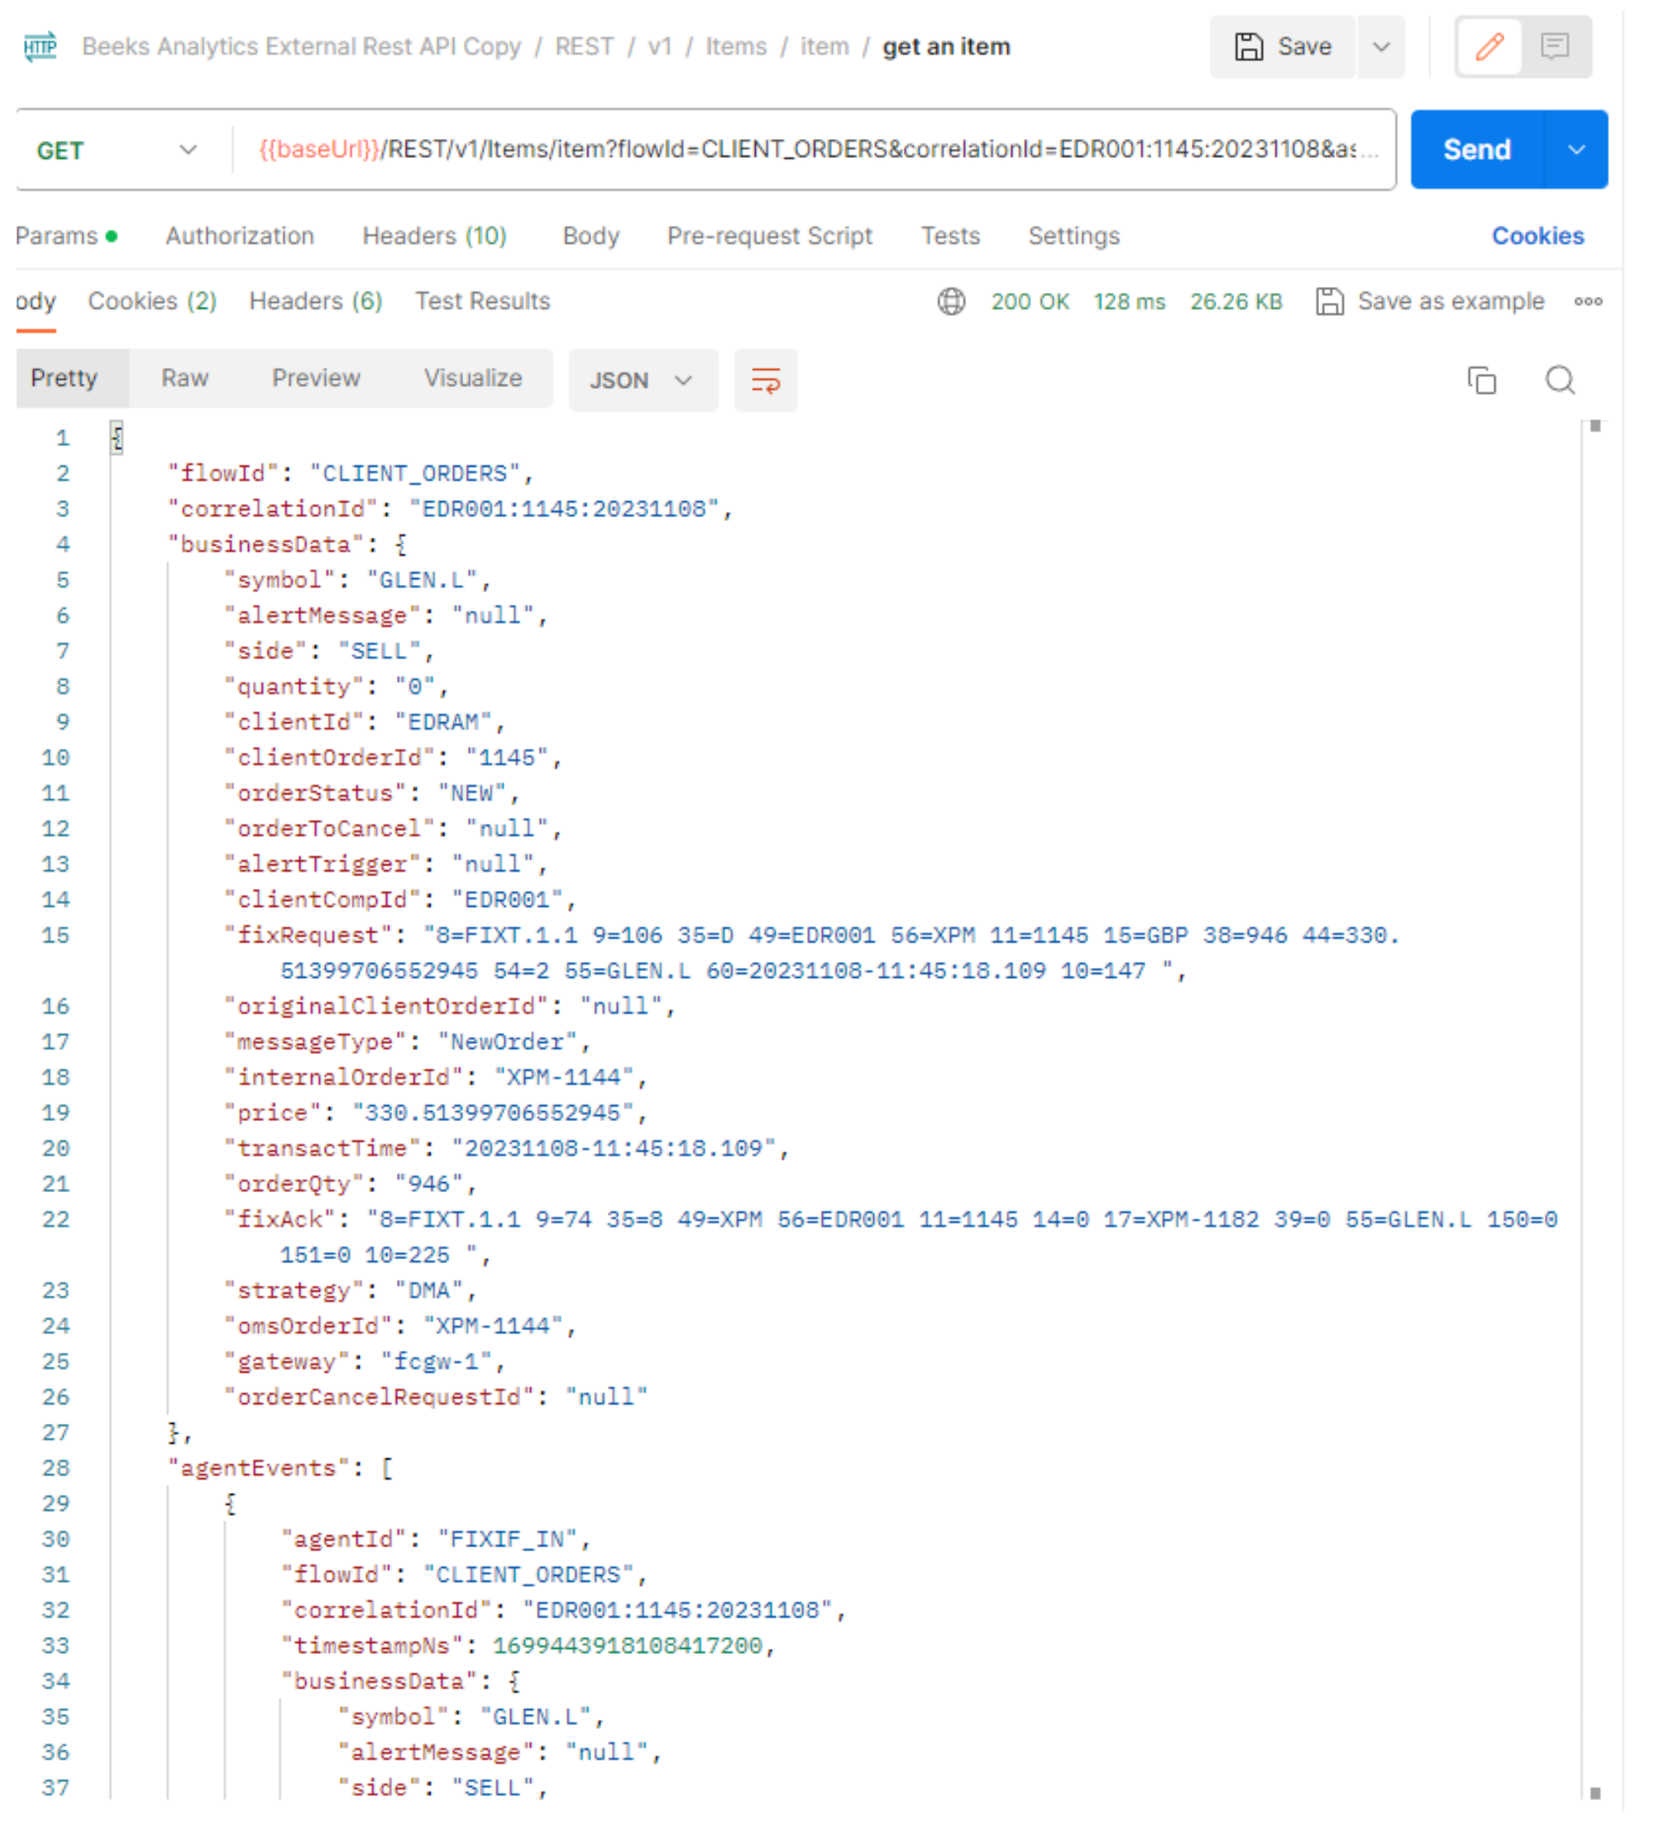Open the request Body tab
1654x1830 pixels.
pyautogui.click(x=590, y=236)
